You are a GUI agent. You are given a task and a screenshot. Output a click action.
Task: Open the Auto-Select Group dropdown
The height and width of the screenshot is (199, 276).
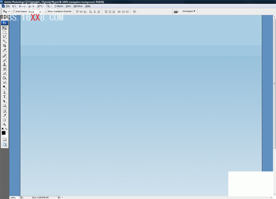pos(35,12)
